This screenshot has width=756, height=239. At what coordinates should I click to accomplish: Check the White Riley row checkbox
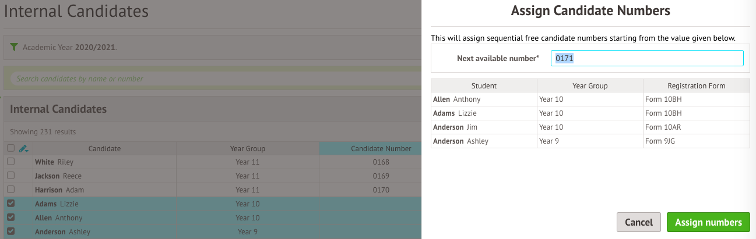[x=10, y=162]
